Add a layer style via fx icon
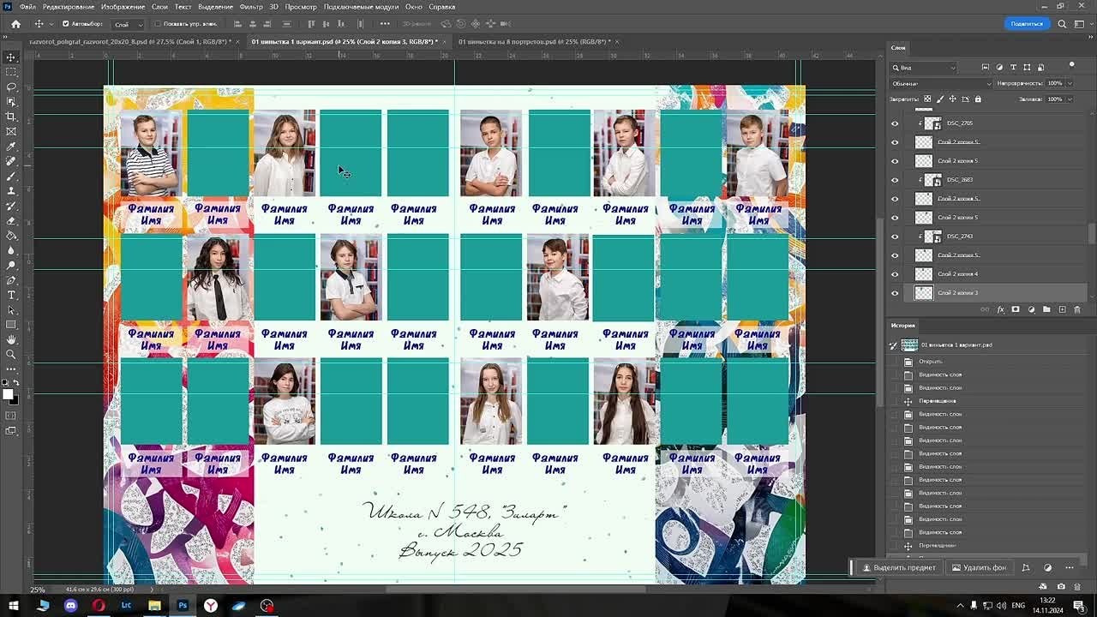1097x617 pixels. (1000, 309)
